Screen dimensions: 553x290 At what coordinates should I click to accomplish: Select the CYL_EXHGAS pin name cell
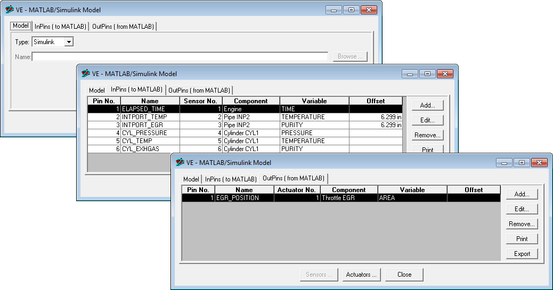(x=150, y=148)
